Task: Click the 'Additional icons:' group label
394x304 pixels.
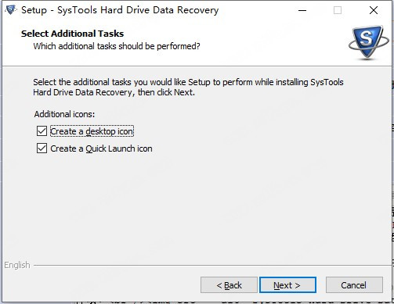Action: point(64,114)
